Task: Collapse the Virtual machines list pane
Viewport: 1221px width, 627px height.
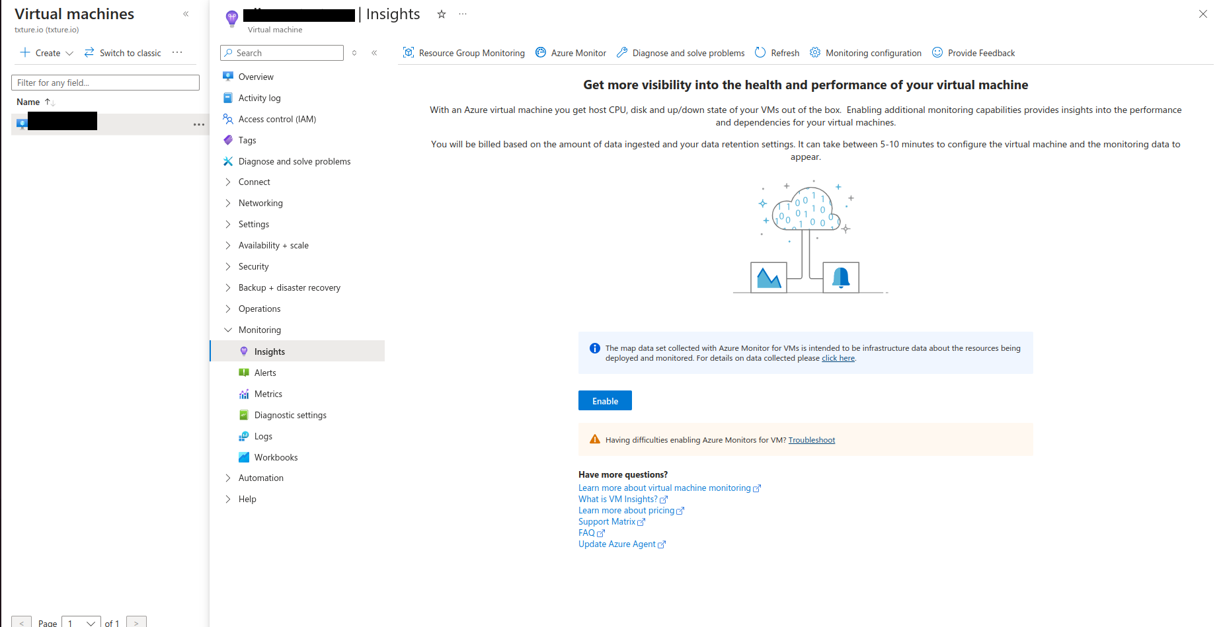Action: click(186, 14)
